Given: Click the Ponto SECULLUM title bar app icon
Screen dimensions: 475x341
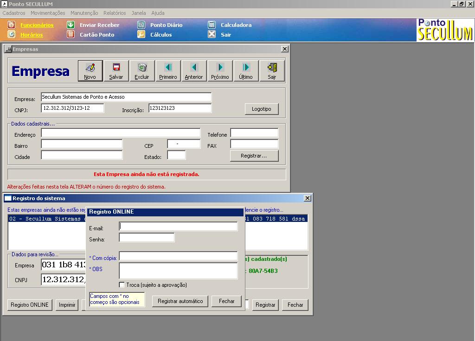Looking at the screenshot, I should [4, 4].
